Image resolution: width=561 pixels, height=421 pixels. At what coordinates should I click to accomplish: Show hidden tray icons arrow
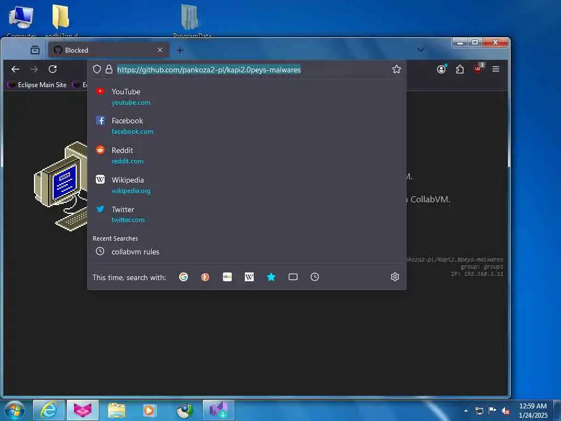pos(466,411)
